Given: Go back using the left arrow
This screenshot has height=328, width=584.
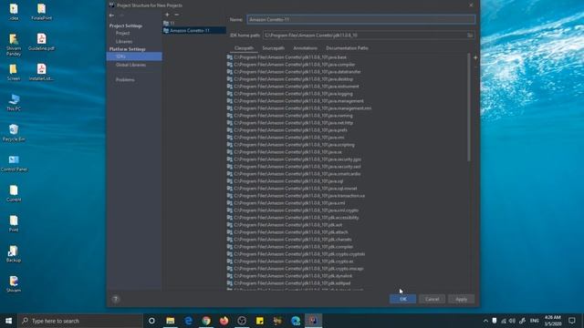Looking at the screenshot, I should 111,15.
